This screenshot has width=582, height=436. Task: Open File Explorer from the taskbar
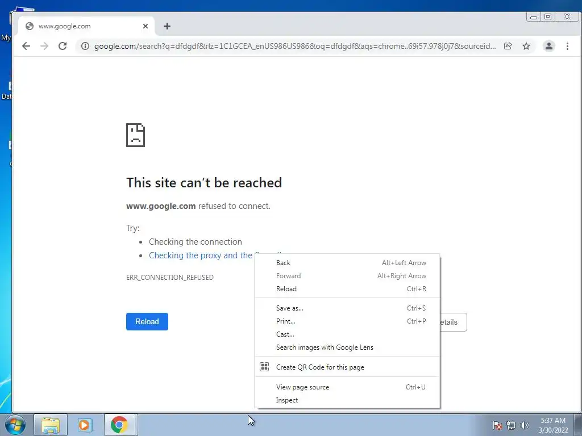(x=51, y=425)
